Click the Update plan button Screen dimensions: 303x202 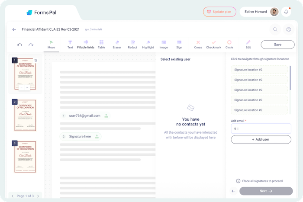click(219, 12)
